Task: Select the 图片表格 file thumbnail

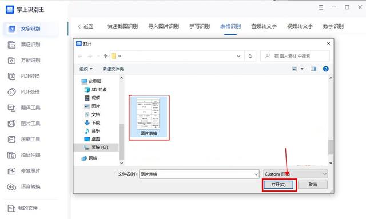Action: point(149,117)
